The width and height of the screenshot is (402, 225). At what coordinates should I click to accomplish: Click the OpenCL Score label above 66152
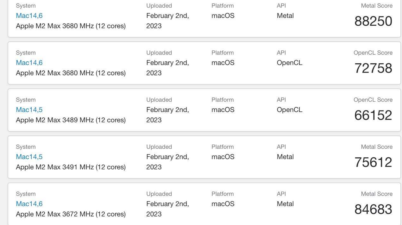(373, 100)
